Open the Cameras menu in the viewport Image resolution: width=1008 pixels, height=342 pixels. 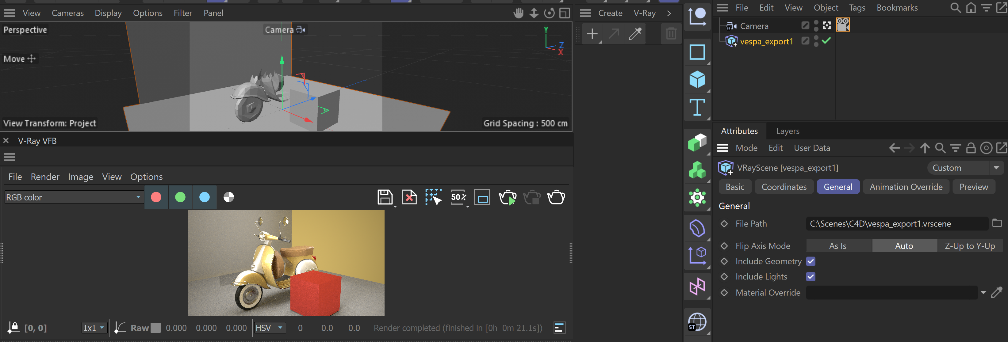point(68,13)
